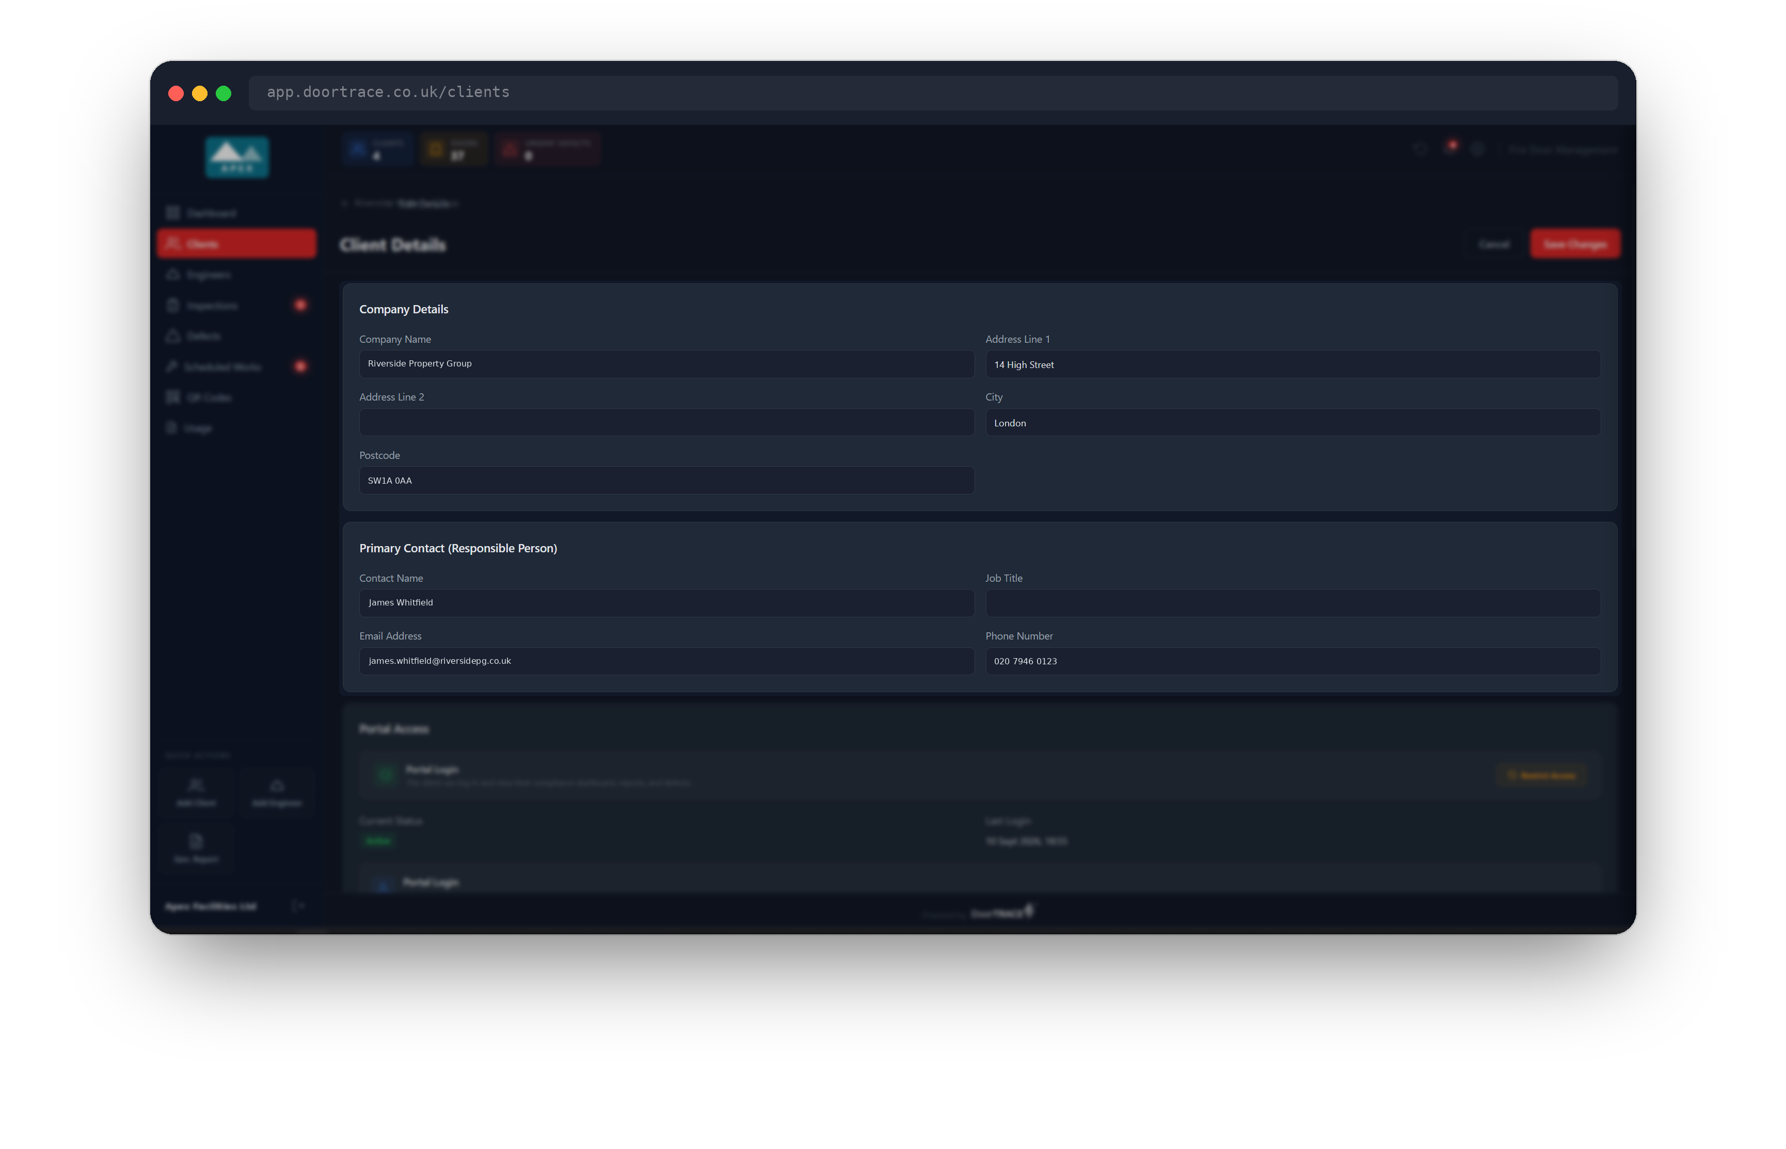Open Defects in the sidebar
The image size is (1786, 1149).
click(236, 337)
